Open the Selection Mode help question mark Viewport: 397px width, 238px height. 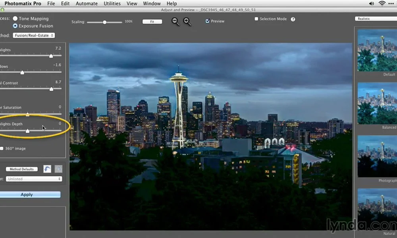(293, 19)
